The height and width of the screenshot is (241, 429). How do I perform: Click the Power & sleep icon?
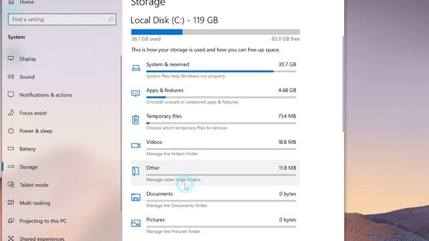click(11, 131)
